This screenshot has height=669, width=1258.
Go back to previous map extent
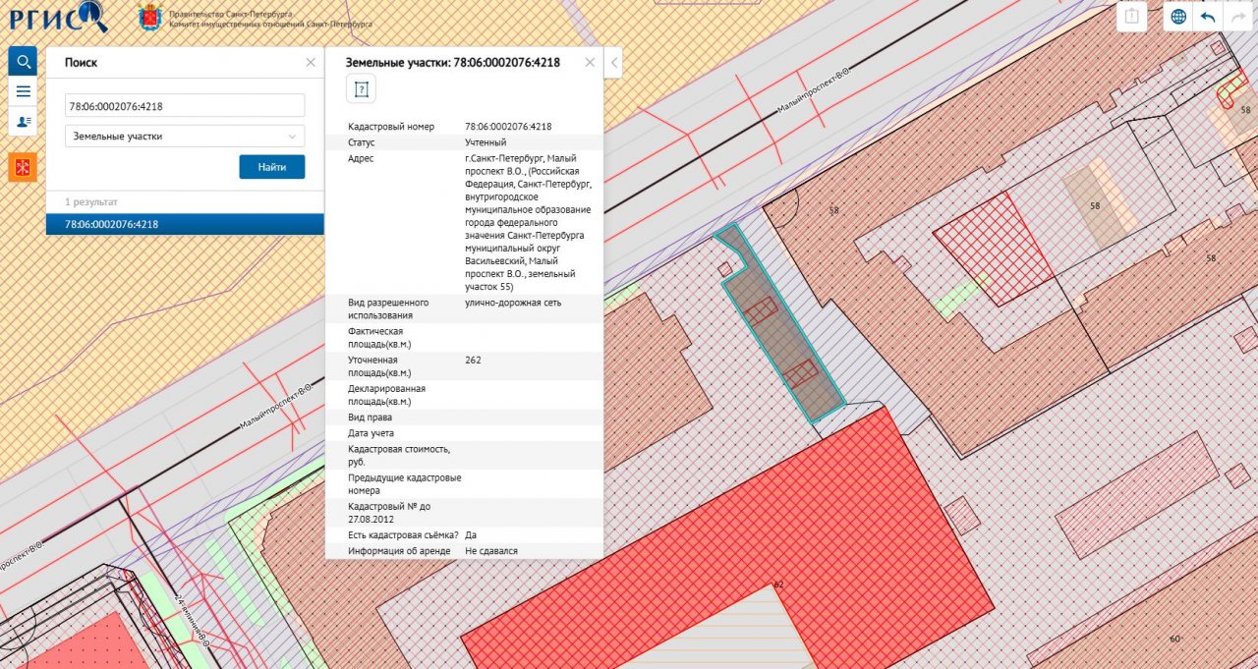click(x=1207, y=17)
